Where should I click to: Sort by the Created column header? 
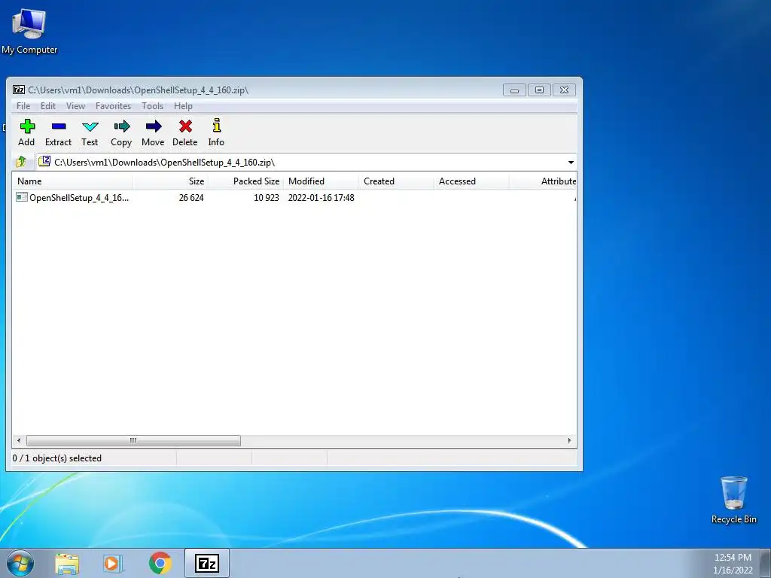point(396,181)
